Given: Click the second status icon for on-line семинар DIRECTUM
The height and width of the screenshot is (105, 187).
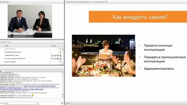Looking at the screenshot, I should [55, 59].
